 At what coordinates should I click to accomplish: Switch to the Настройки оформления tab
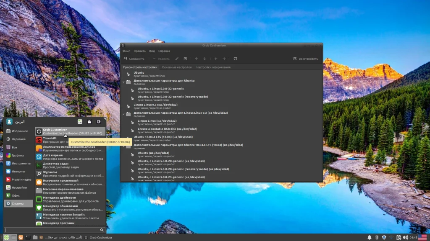tap(213, 67)
